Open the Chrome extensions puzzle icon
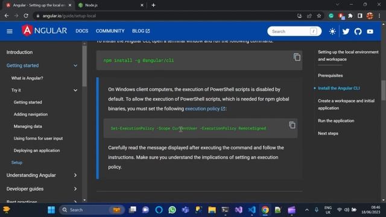The height and width of the screenshot is (217, 386). click(350, 16)
